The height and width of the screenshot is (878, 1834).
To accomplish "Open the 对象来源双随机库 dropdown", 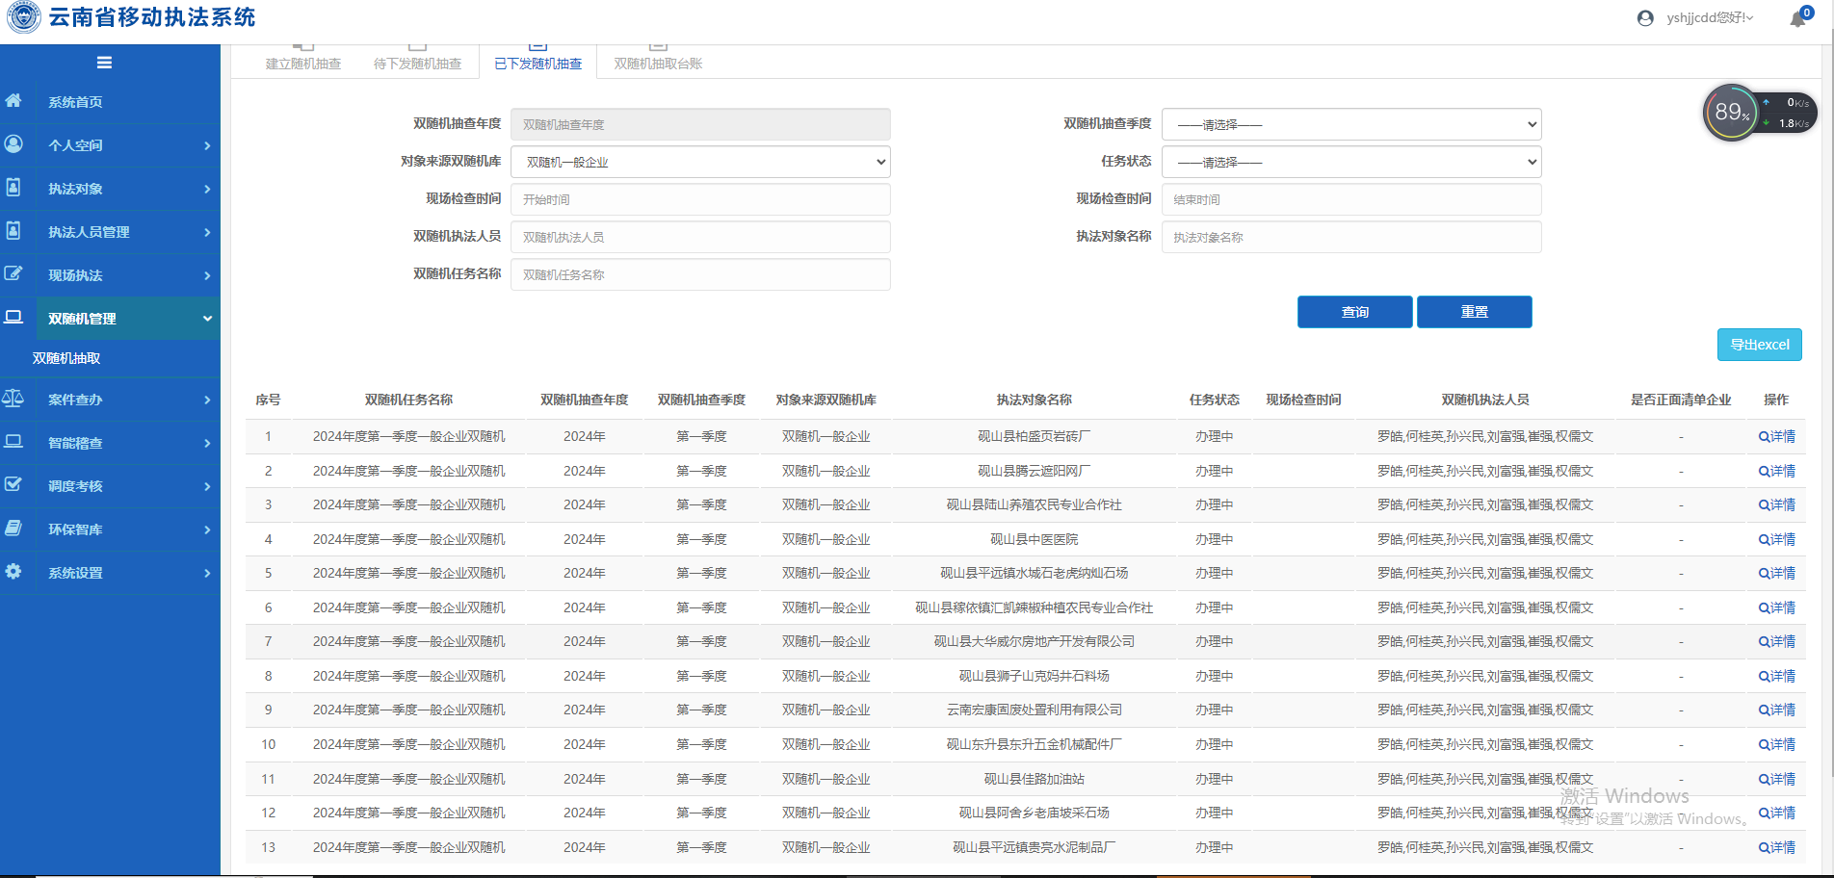I will tap(700, 162).
